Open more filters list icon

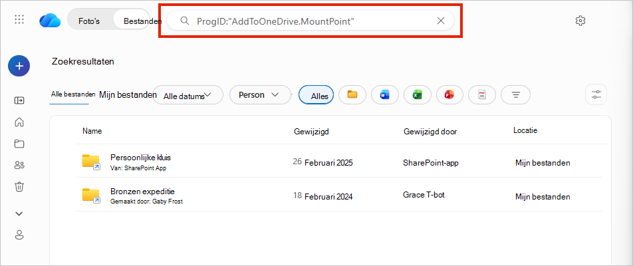tap(515, 95)
